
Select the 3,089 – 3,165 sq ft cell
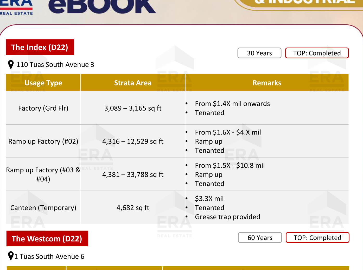point(133,108)
